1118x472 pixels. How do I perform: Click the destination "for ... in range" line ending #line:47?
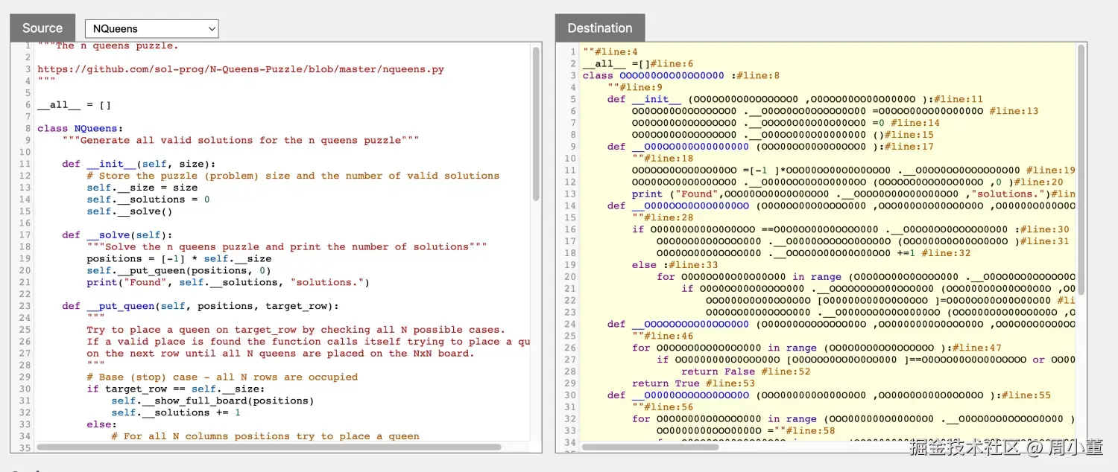tap(817, 348)
